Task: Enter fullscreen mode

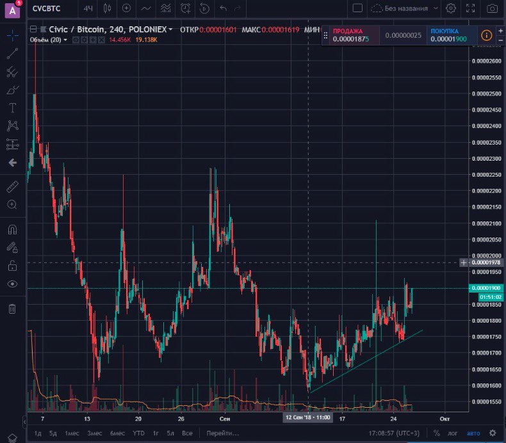Action: point(471,8)
